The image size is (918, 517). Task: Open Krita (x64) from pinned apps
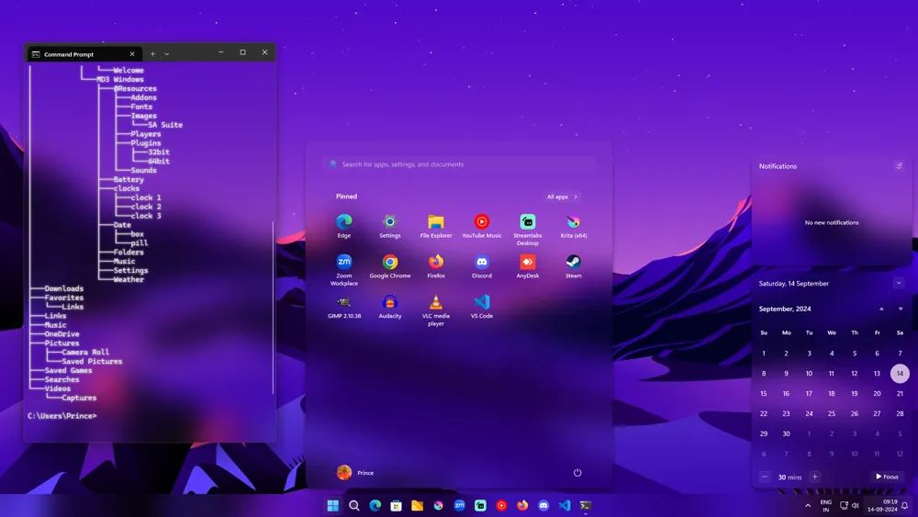coord(573,223)
